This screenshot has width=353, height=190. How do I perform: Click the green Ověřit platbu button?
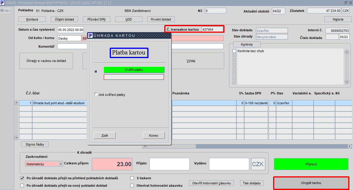point(134,70)
